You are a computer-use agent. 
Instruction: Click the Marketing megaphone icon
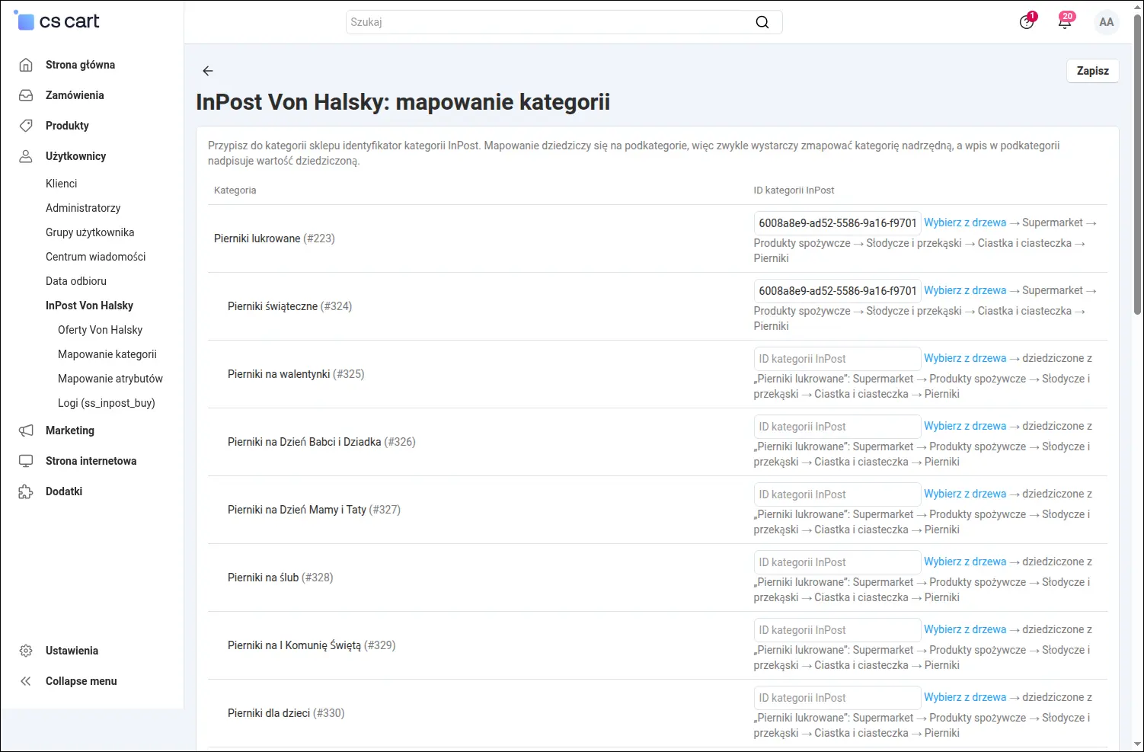26,430
